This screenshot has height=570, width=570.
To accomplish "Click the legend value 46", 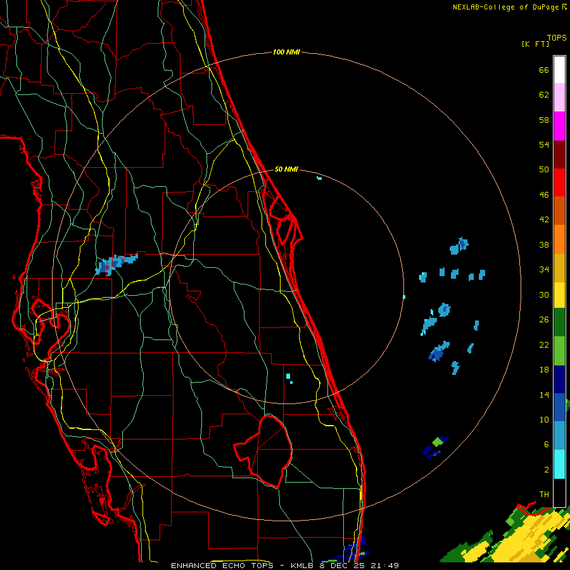I will 544,195.
